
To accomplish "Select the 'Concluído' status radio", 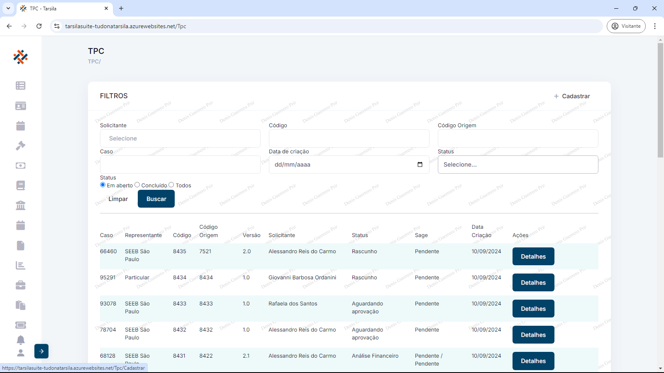I will point(137,185).
